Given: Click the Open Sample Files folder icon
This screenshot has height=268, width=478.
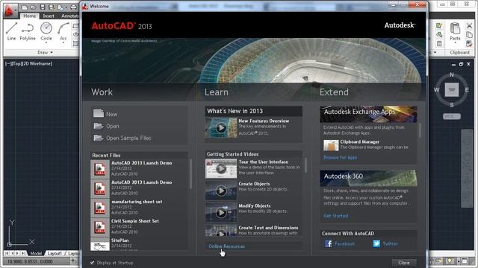Looking at the screenshot, I should (99, 138).
